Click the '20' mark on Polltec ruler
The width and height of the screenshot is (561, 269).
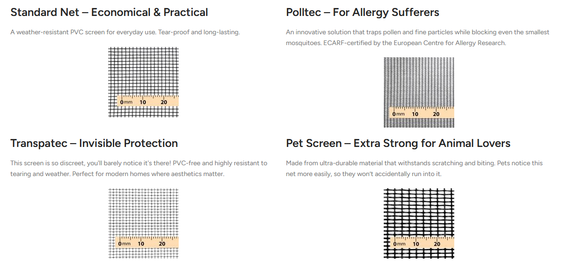[436, 115]
